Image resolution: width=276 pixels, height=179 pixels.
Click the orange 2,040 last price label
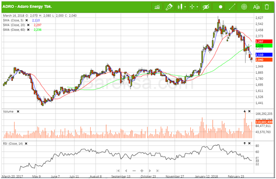tap(264, 60)
